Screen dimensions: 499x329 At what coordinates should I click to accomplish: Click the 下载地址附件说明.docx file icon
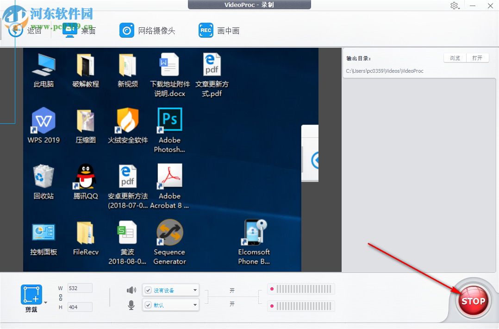[x=169, y=65]
